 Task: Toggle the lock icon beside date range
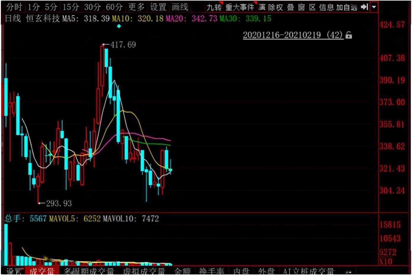[x=349, y=35]
